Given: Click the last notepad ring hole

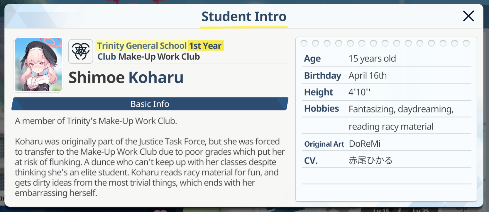Looking at the screenshot, I should pos(466,43).
